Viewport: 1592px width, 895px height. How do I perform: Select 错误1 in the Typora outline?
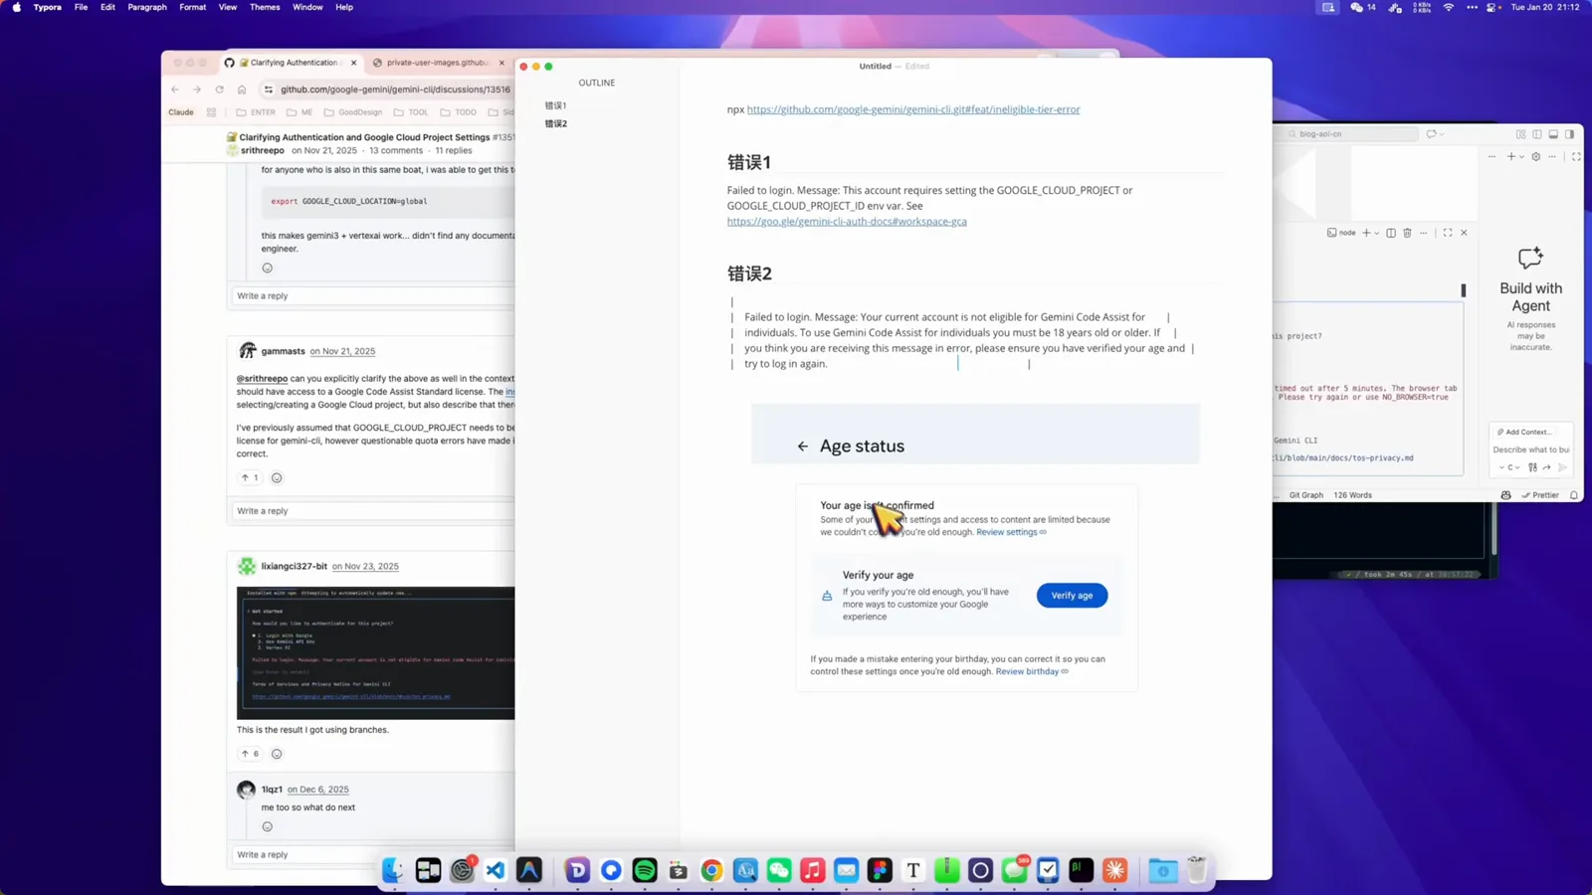click(x=555, y=105)
